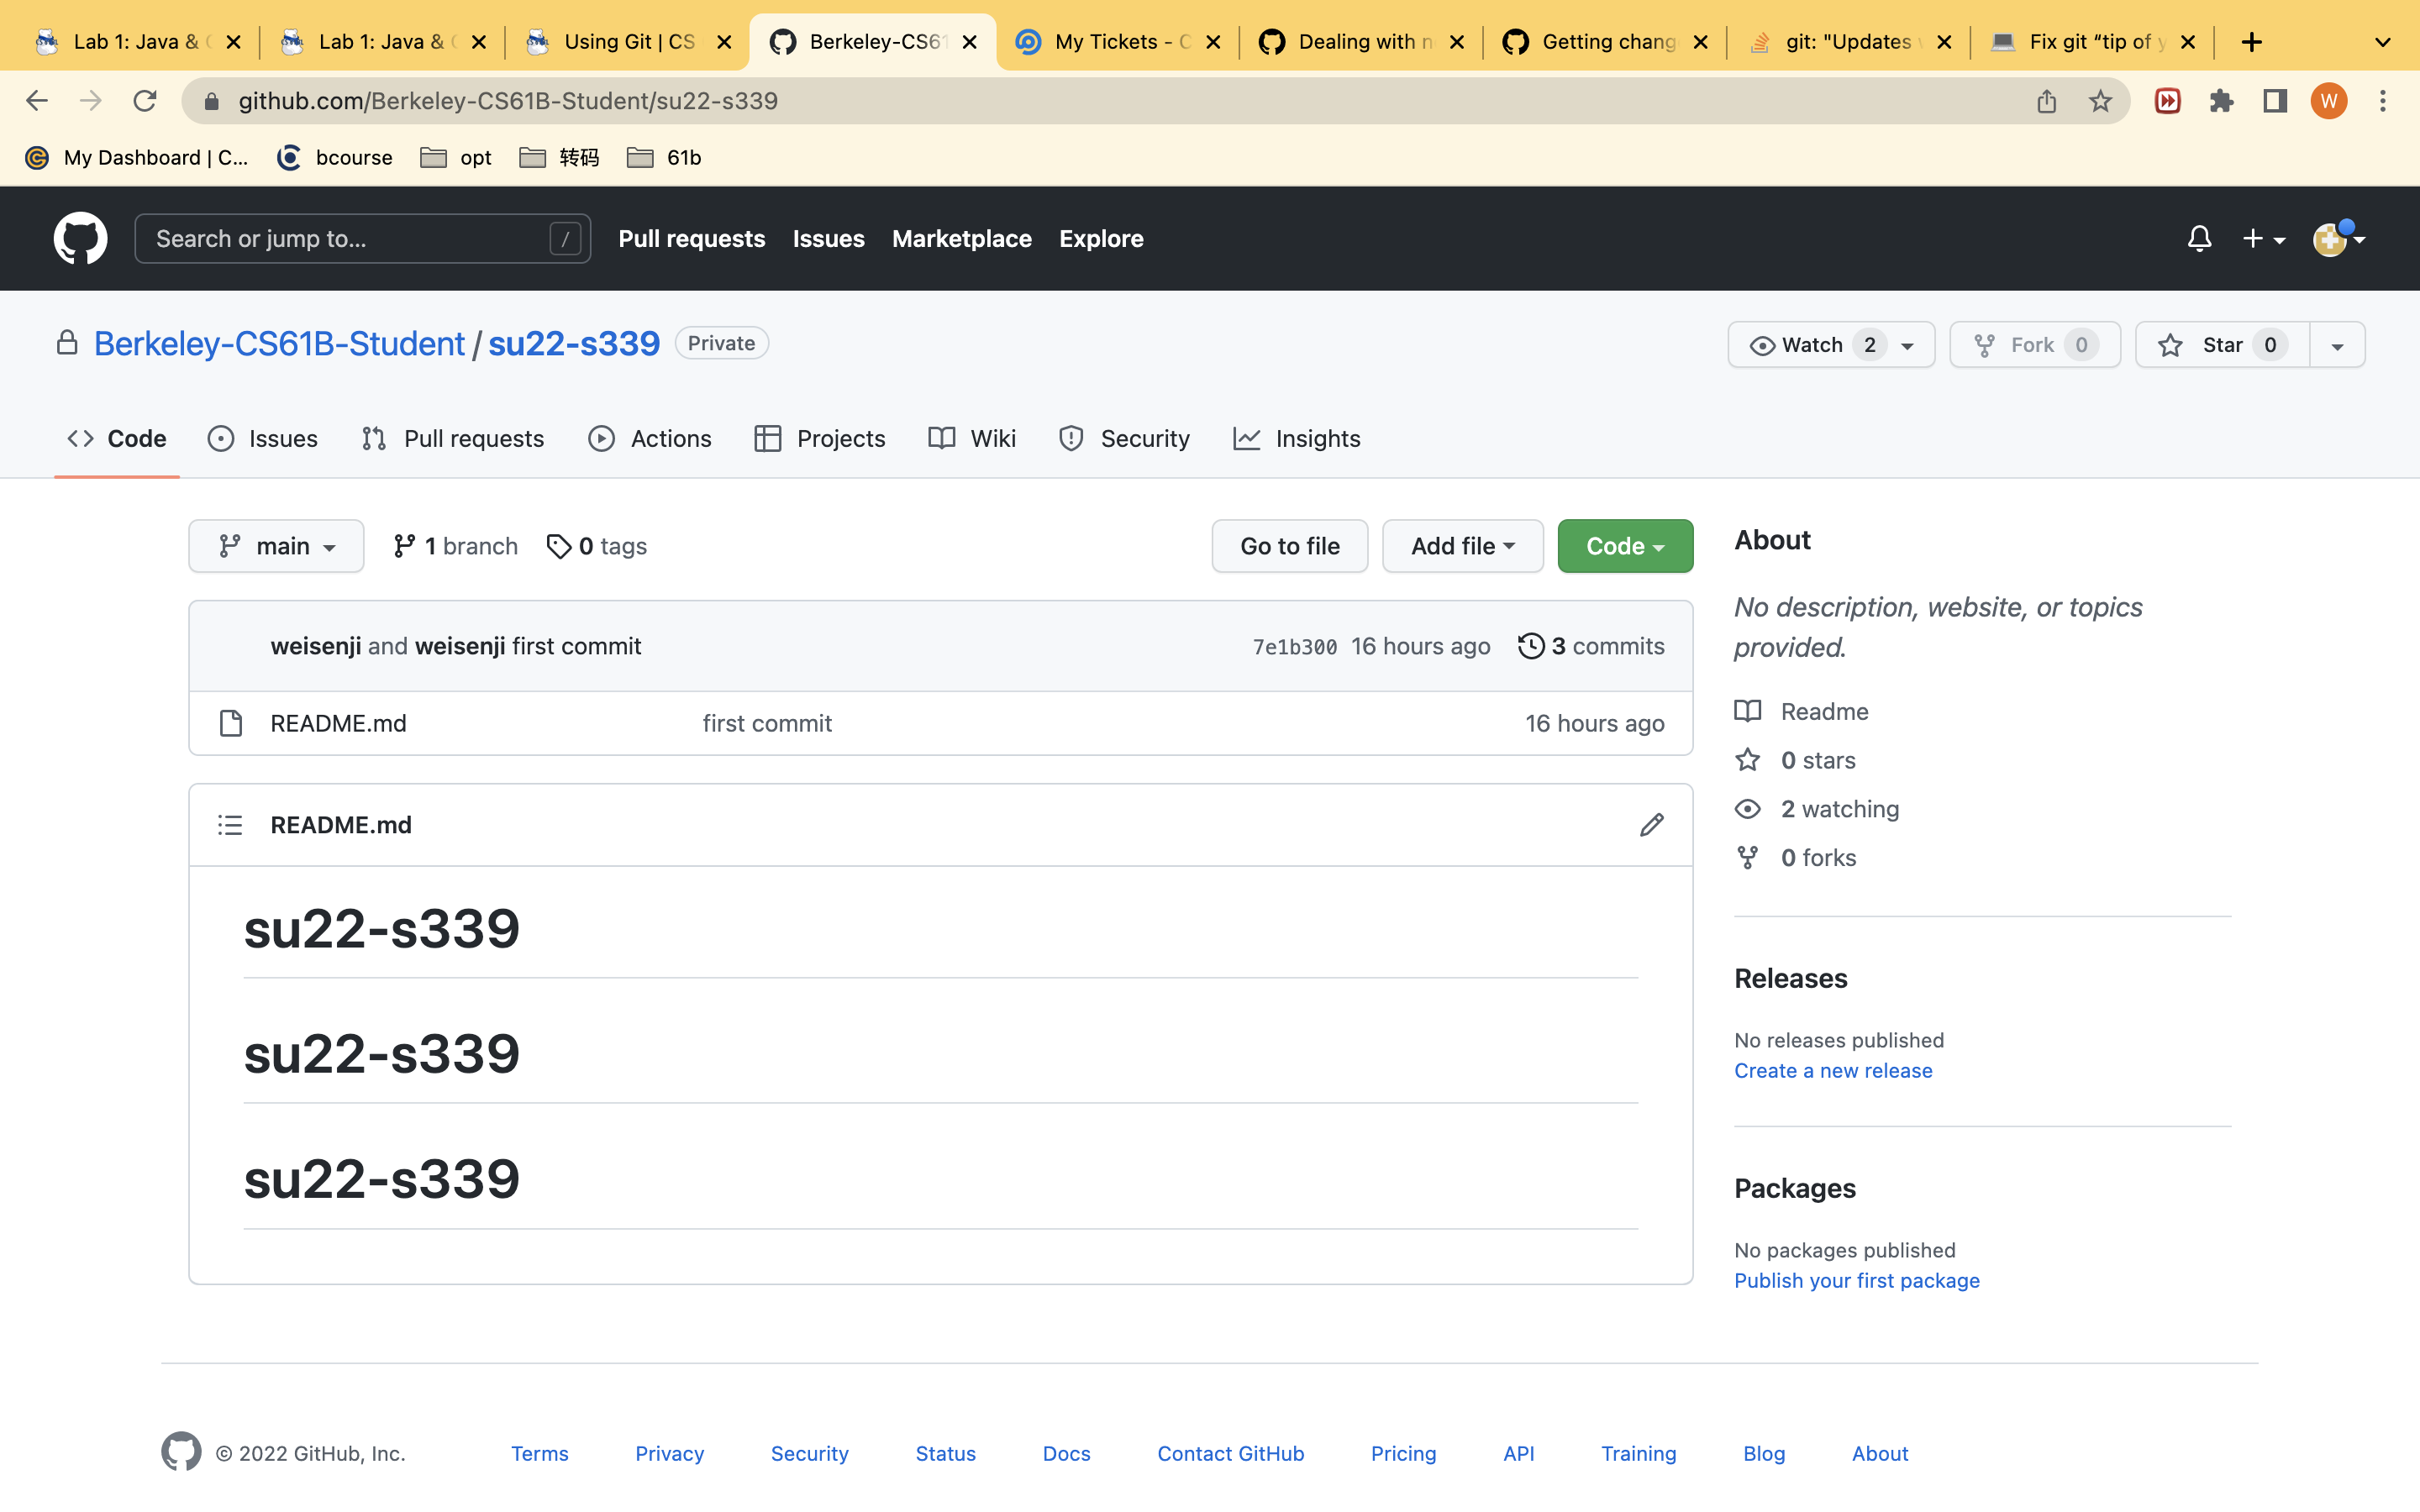Click the share page icon in the address bar

click(2046, 101)
